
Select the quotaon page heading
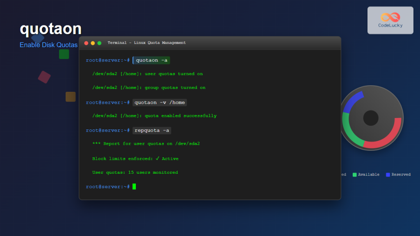click(x=50, y=28)
